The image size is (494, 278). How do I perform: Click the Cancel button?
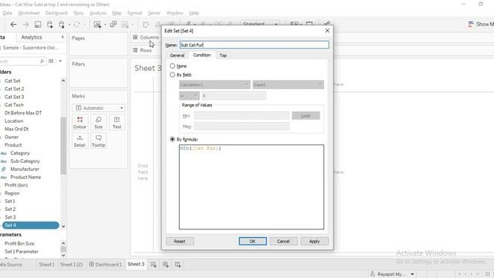tap(283, 241)
